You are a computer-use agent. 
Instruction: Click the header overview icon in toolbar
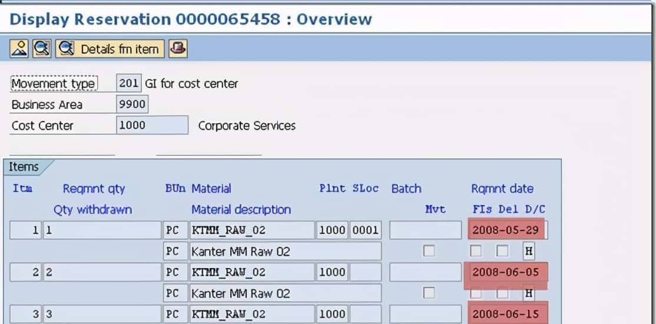pos(19,48)
